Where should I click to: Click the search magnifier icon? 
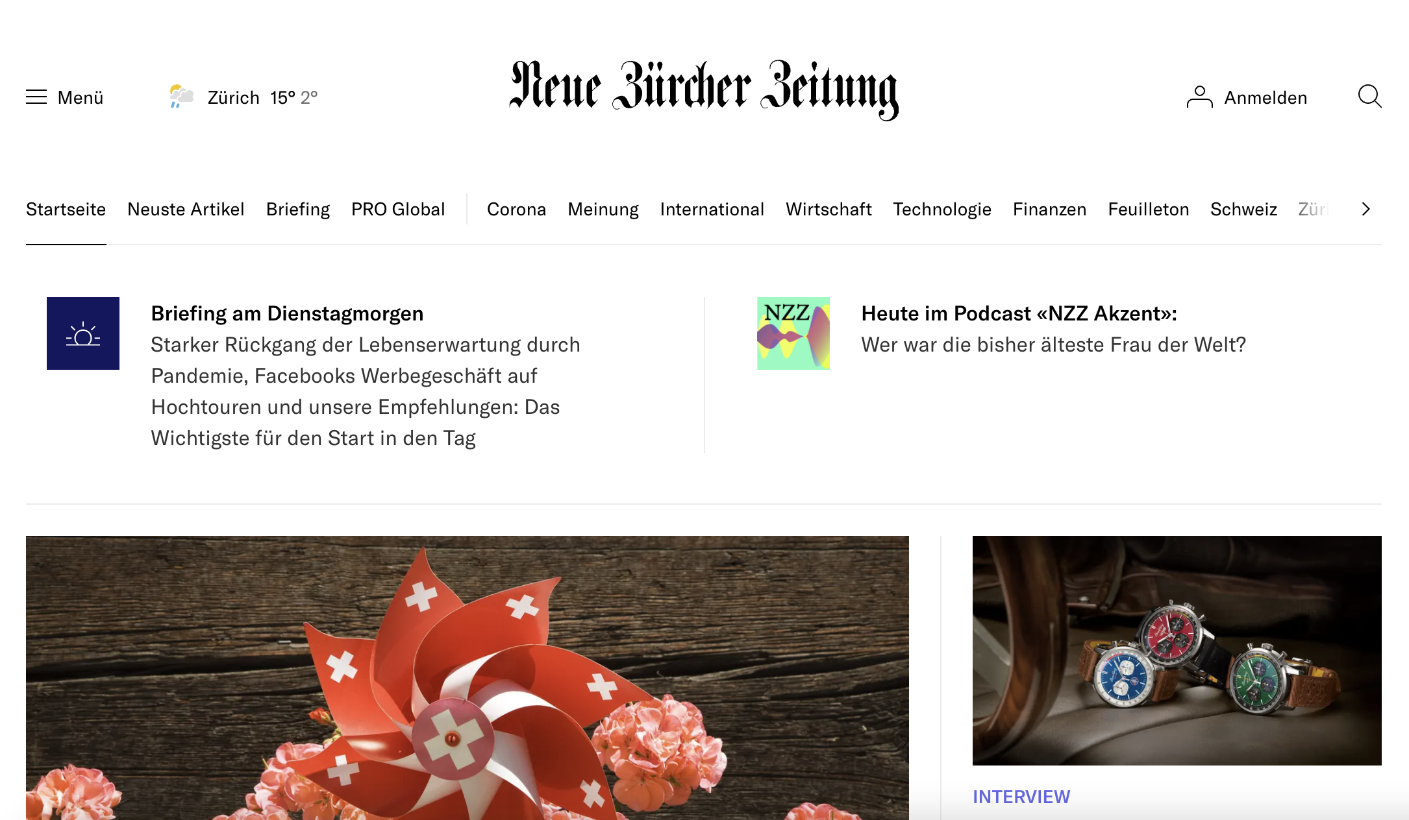(x=1369, y=97)
